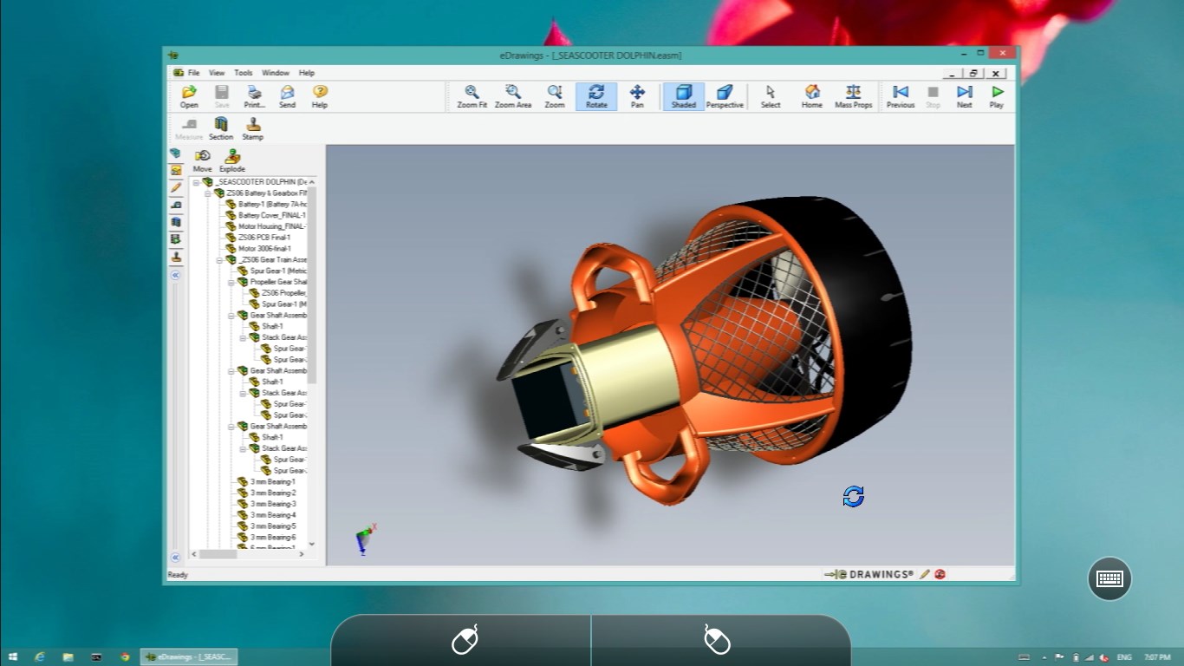Click the Stamp tool in toolbar
The image size is (1184, 666).
[x=252, y=127]
